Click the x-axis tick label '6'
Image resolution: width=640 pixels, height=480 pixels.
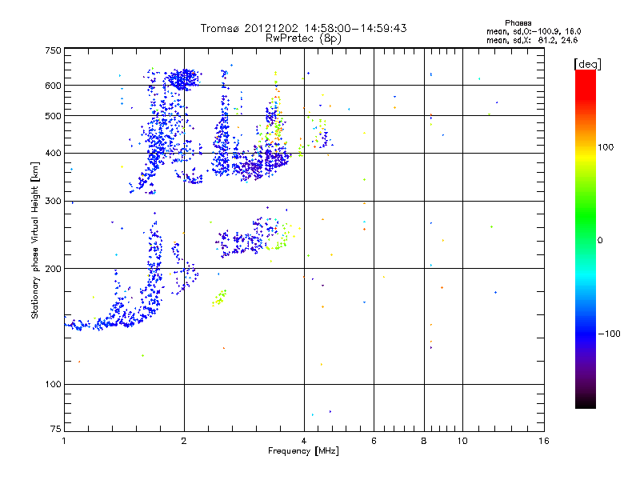point(374,441)
